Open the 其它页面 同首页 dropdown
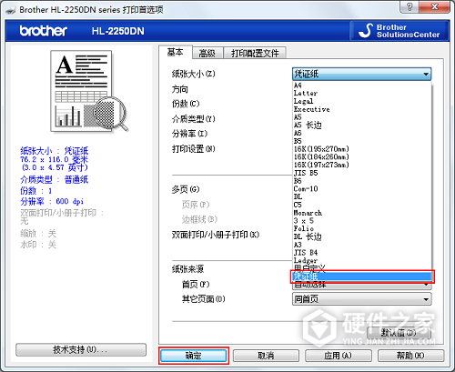Image resolution: width=455 pixels, height=372 pixels. pyautogui.click(x=361, y=299)
